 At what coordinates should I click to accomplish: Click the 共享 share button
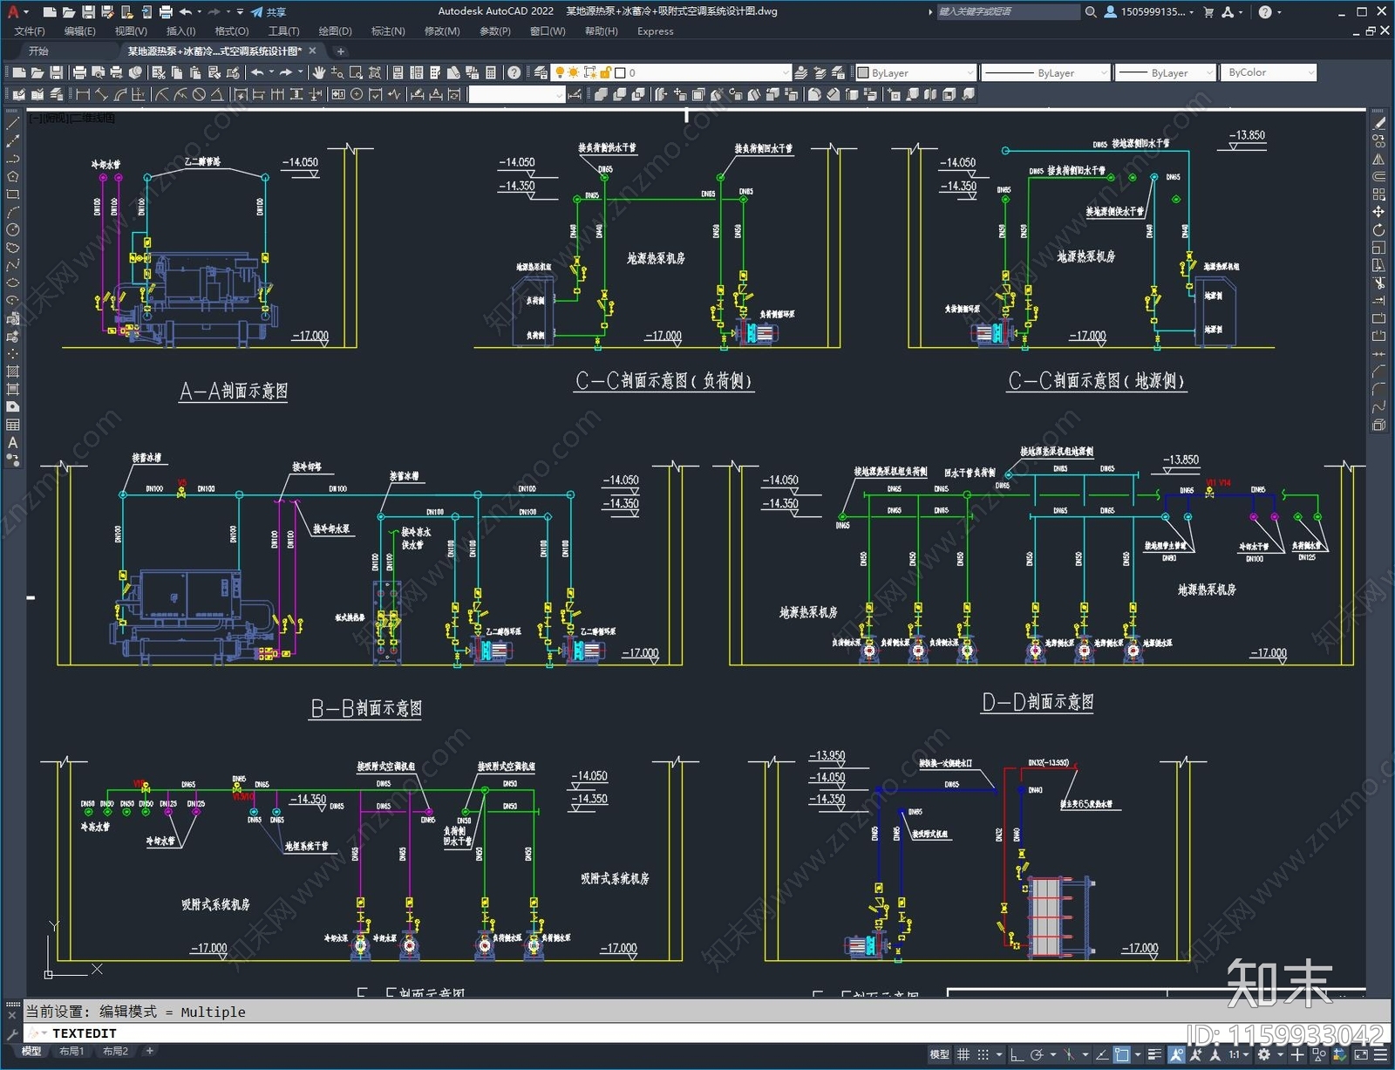269,11
